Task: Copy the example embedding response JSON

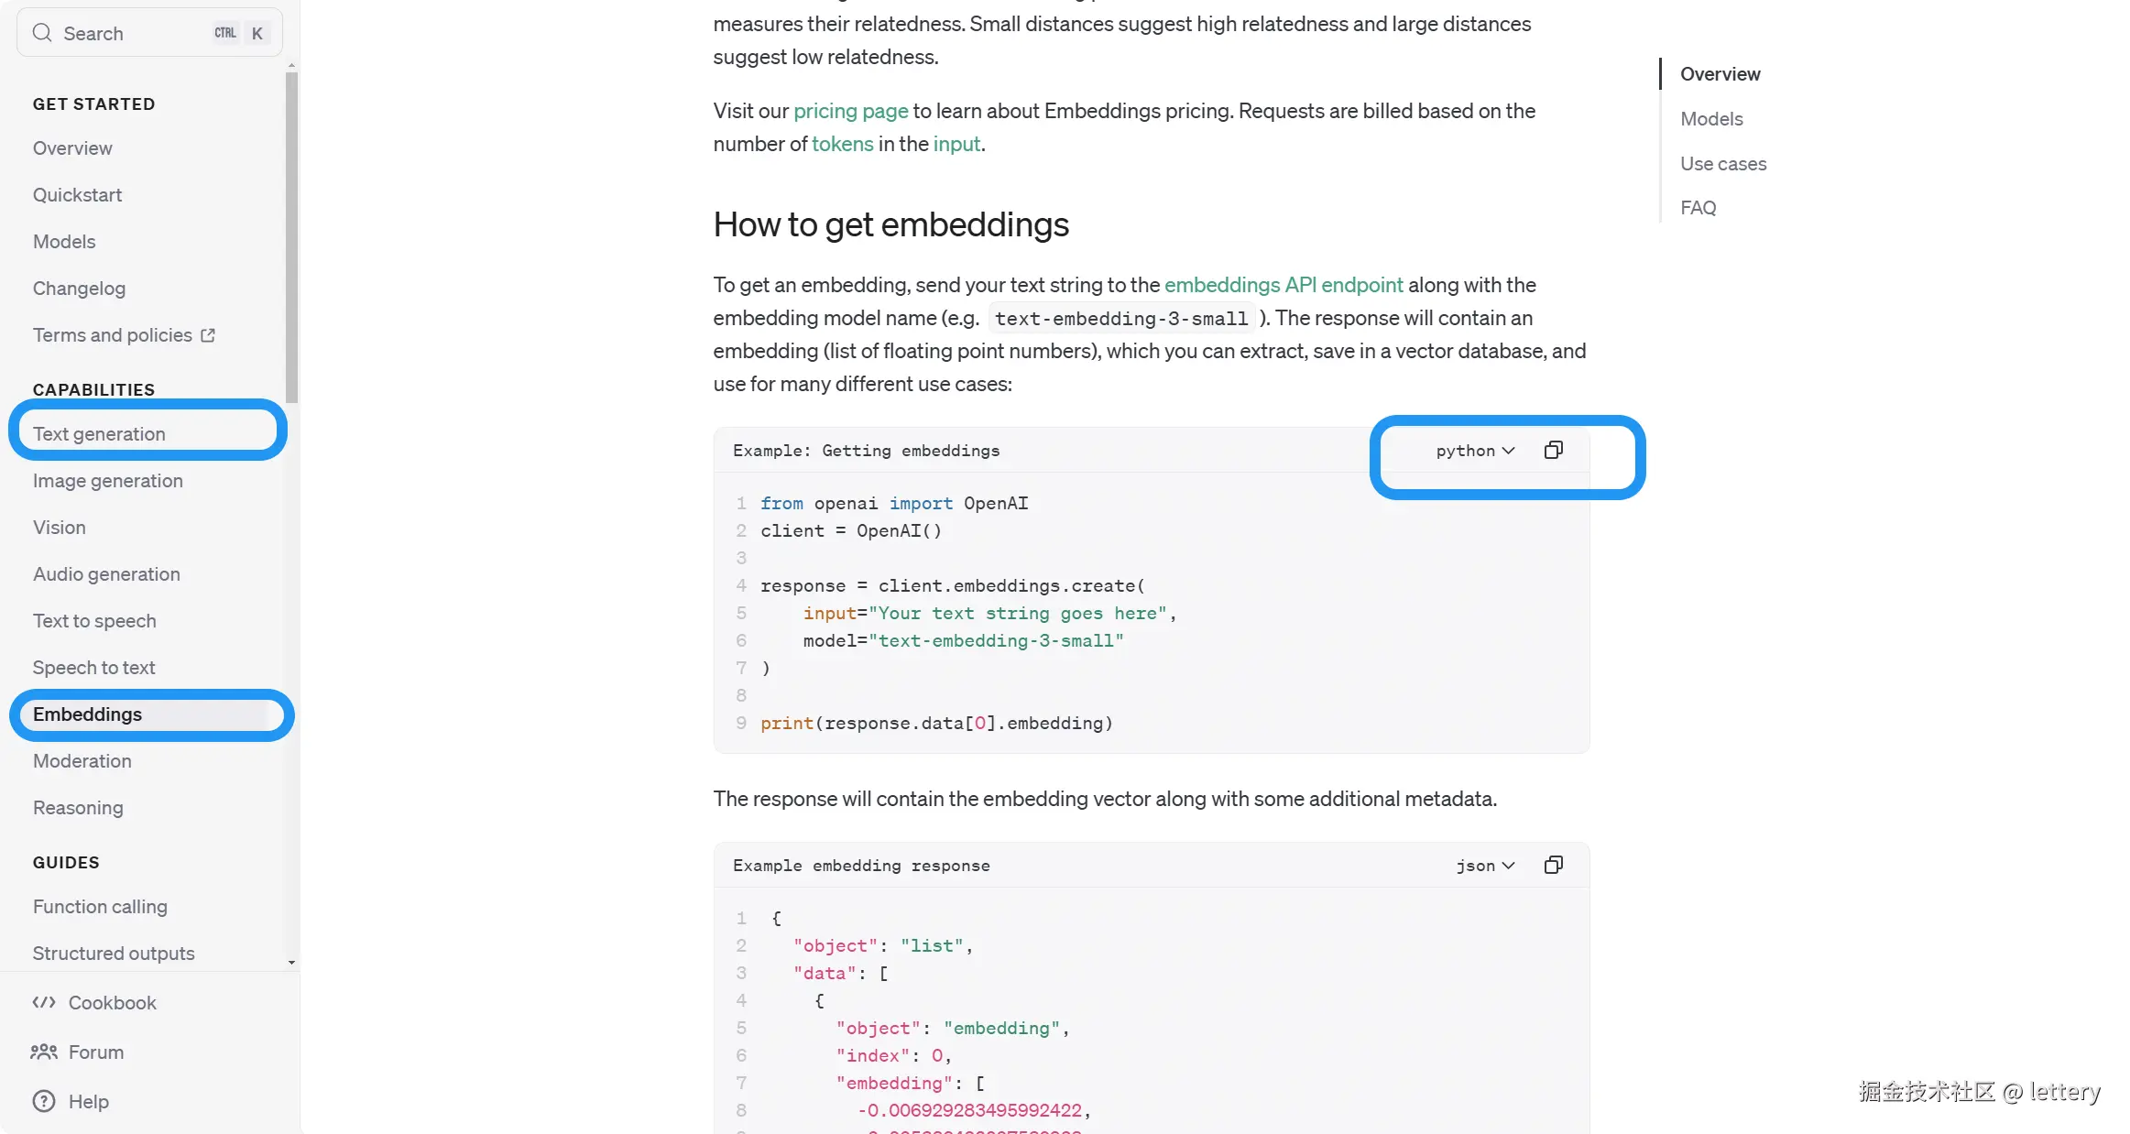Action: pyautogui.click(x=1553, y=865)
